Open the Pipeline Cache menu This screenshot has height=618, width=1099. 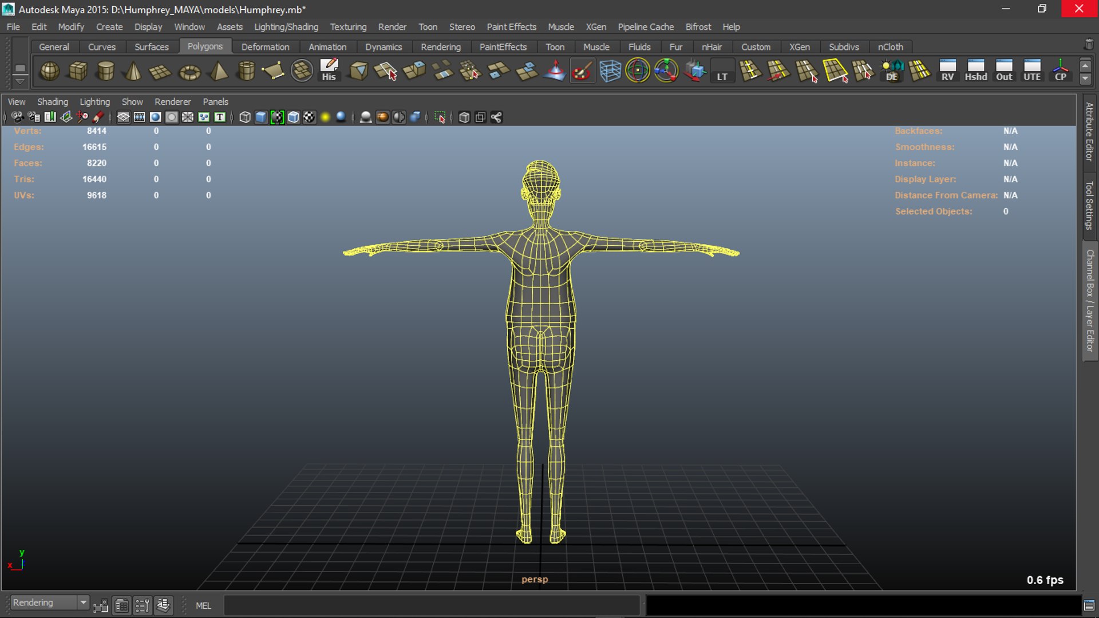(646, 27)
